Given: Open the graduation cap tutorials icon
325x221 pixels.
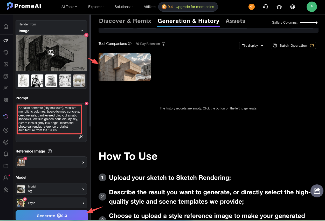Looking at the screenshot, I should point(279,7).
